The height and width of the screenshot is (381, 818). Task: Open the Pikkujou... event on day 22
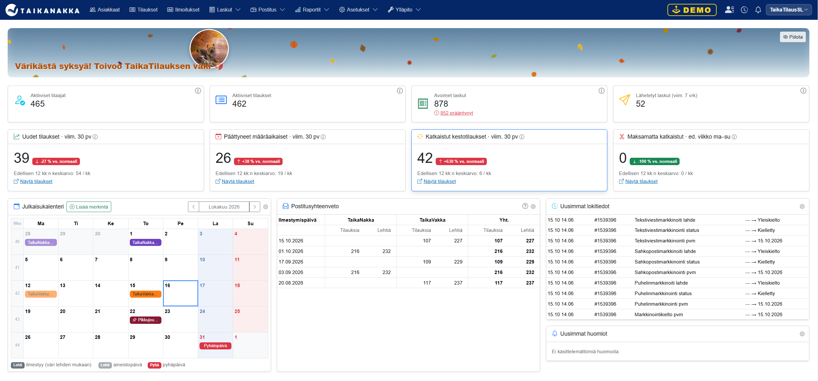145,320
